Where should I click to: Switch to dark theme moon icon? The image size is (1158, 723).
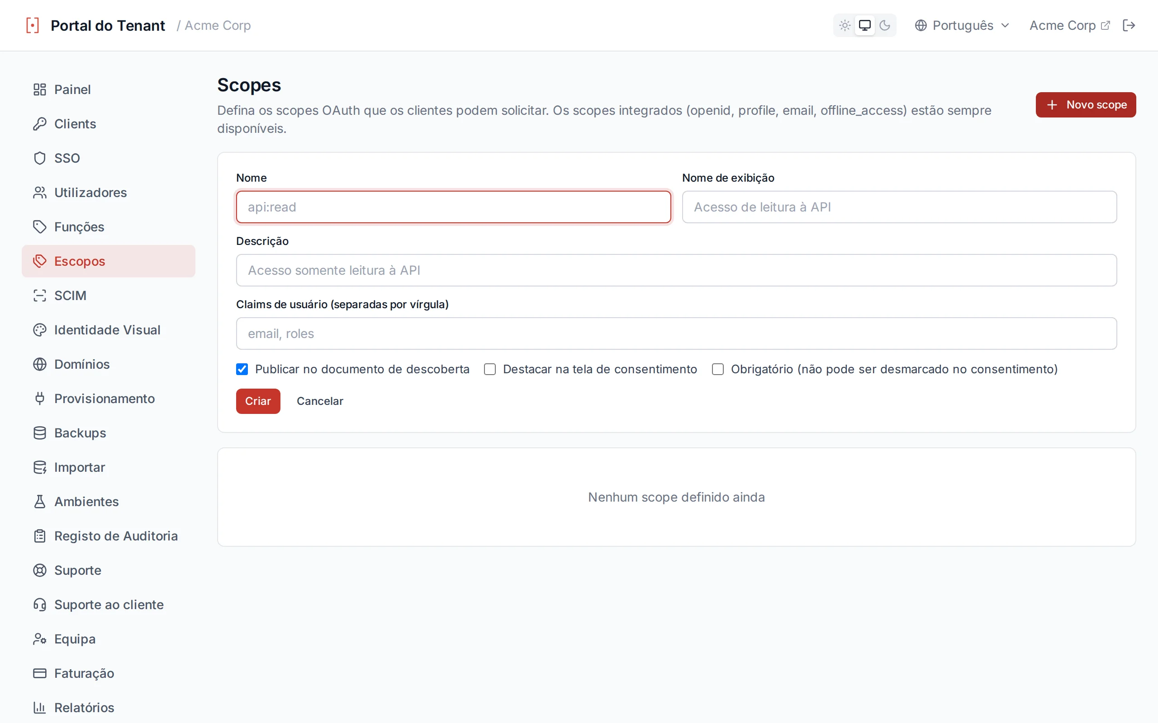885,25
